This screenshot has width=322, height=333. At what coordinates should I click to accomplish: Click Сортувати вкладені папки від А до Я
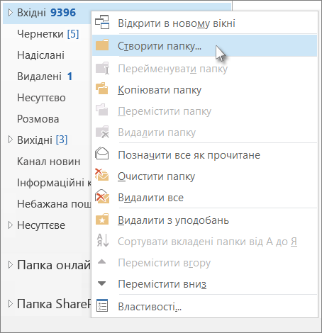click(x=204, y=242)
